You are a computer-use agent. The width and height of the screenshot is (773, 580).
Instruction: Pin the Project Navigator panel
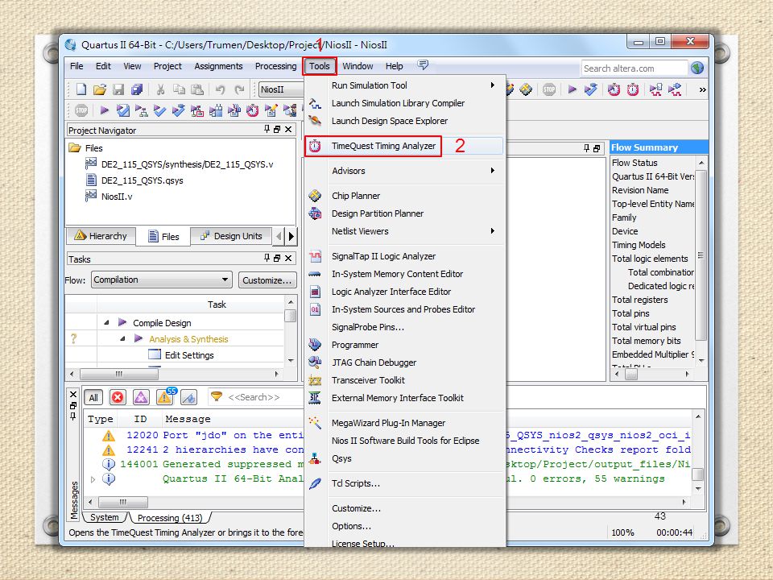pos(267,129)
